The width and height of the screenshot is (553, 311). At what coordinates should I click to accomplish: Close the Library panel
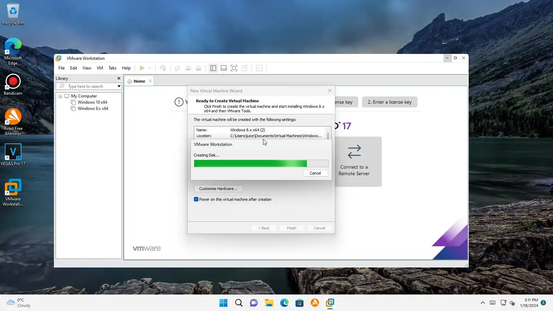point(119,78)
